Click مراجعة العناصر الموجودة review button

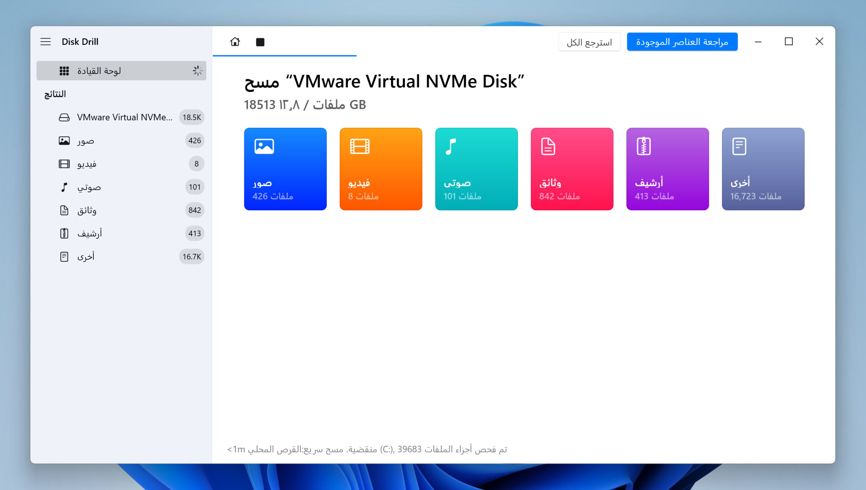click(x=682, y=42)
